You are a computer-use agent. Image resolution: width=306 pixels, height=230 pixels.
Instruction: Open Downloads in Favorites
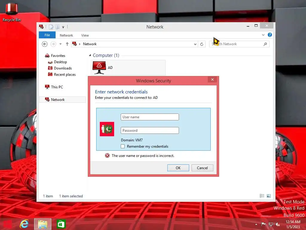[63, 68]
